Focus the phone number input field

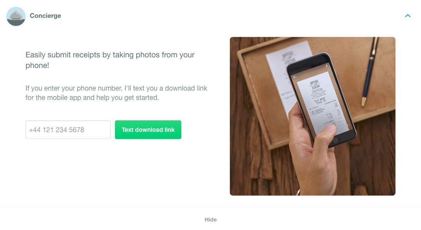68,130
